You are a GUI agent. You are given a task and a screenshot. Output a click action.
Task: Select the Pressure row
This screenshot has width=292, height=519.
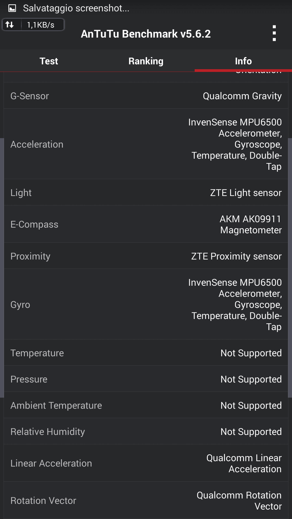click(x=146, y=379)
